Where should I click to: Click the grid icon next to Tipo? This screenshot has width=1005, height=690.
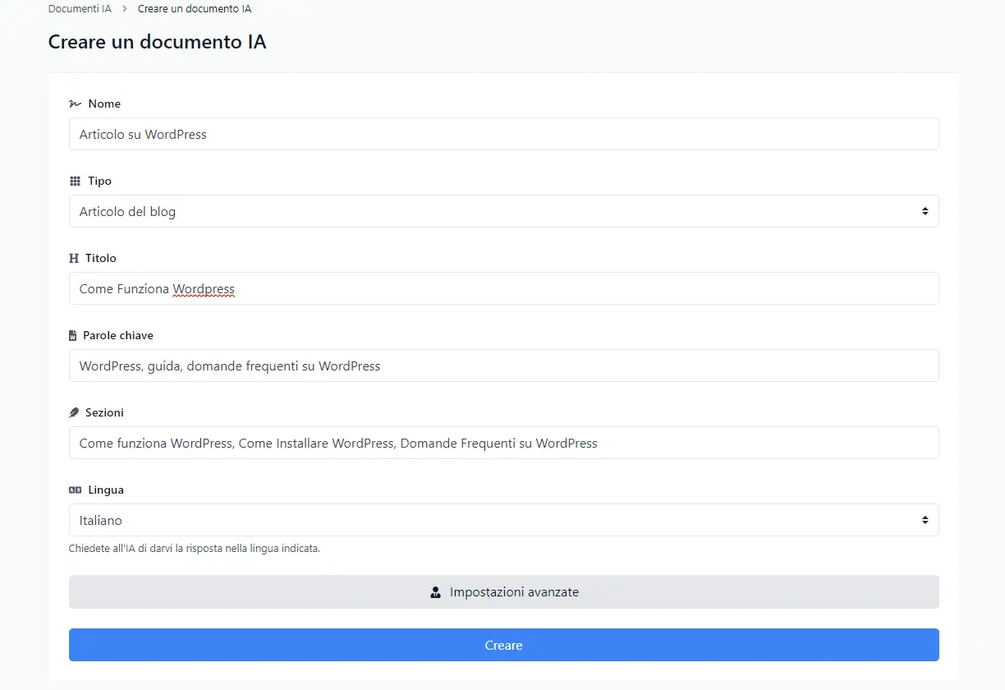click(73, 181)
